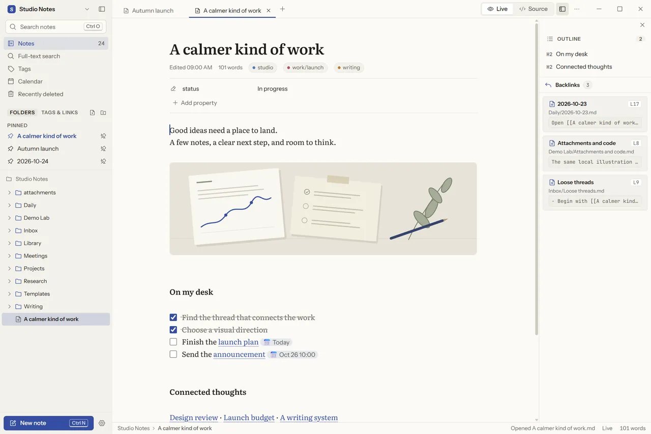Expand the Projects folder chevron
This screenshot has height=434, width=651.
coord(9,269)
